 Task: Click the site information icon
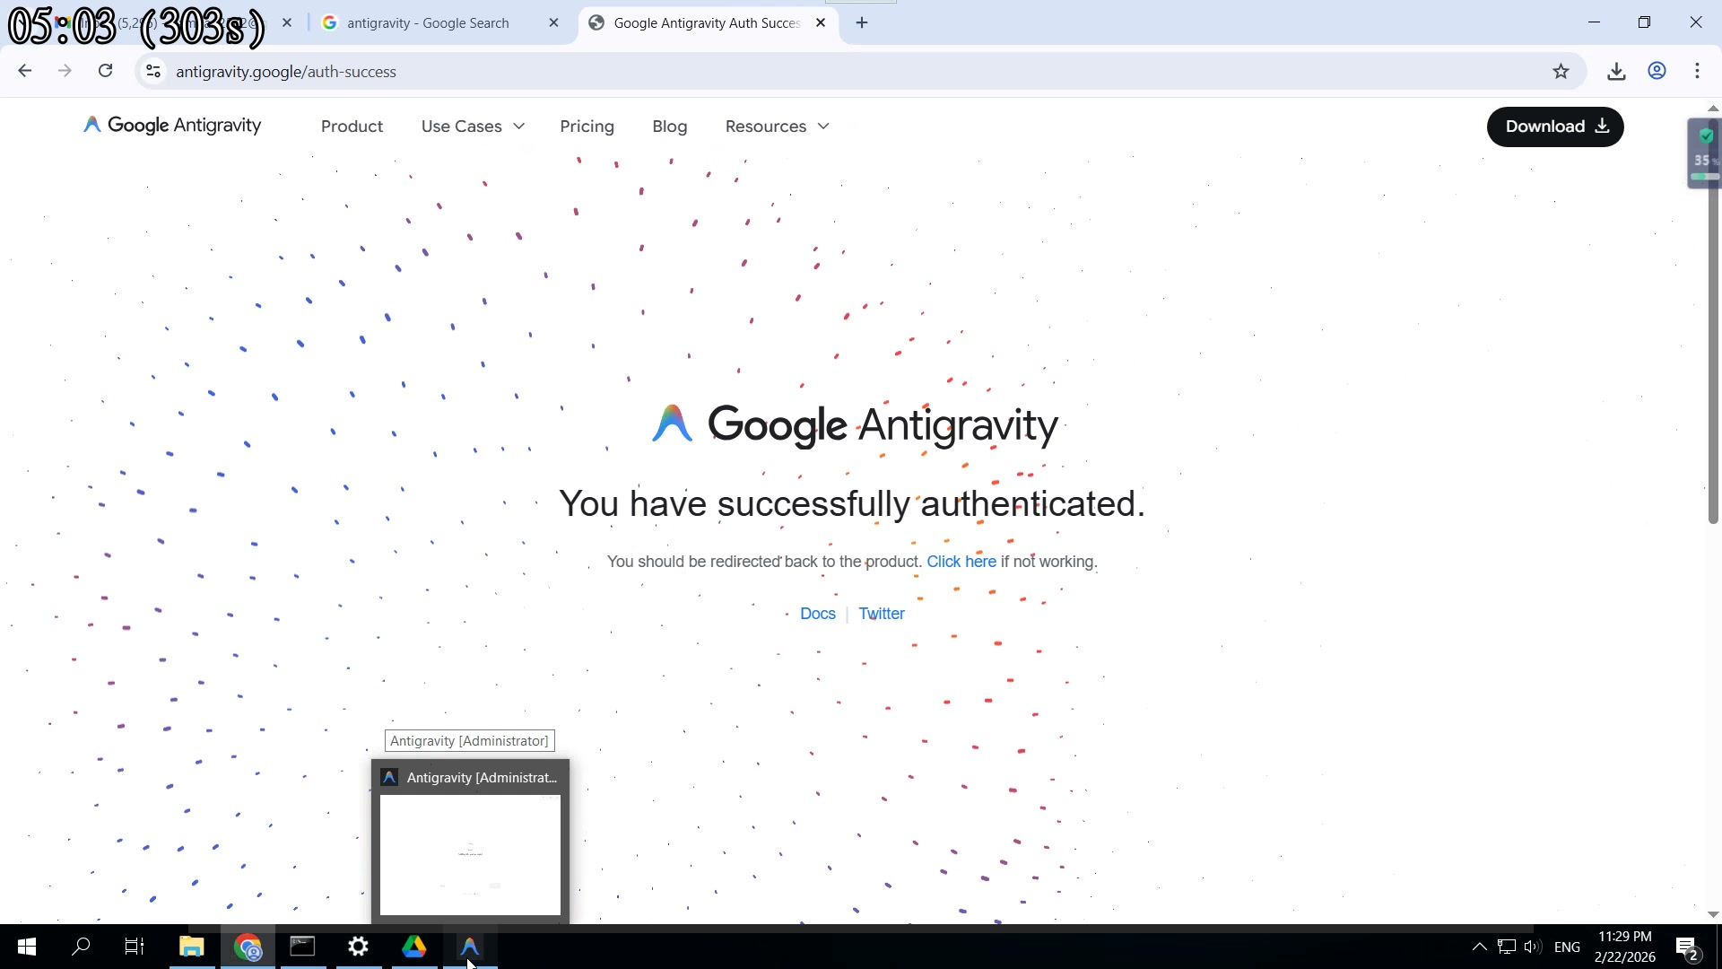click(153, 72)
